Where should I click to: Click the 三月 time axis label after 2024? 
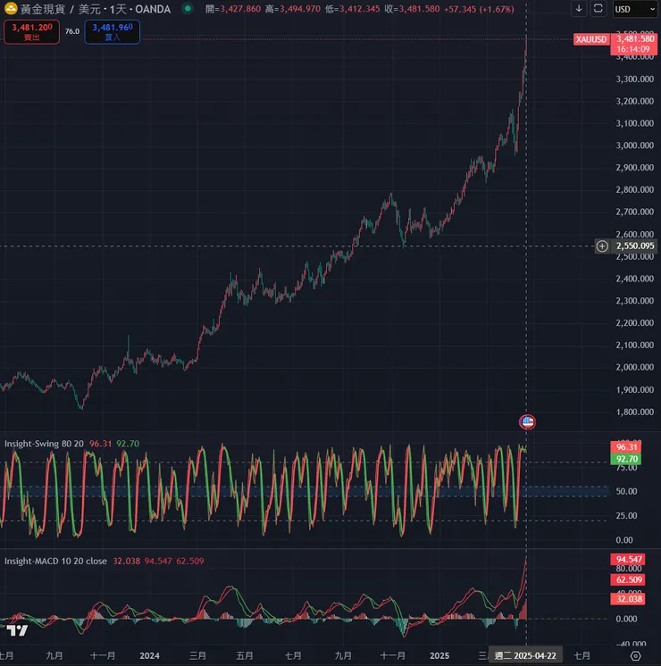tap(197, 656)
